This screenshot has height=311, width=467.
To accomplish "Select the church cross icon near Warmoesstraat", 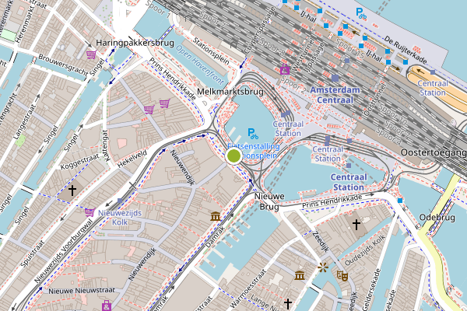I will [288, 304].
